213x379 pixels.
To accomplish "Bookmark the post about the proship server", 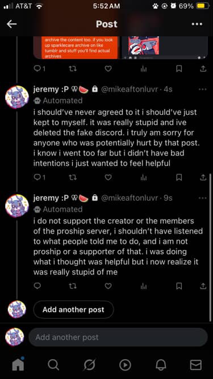I will click(179, 286).
